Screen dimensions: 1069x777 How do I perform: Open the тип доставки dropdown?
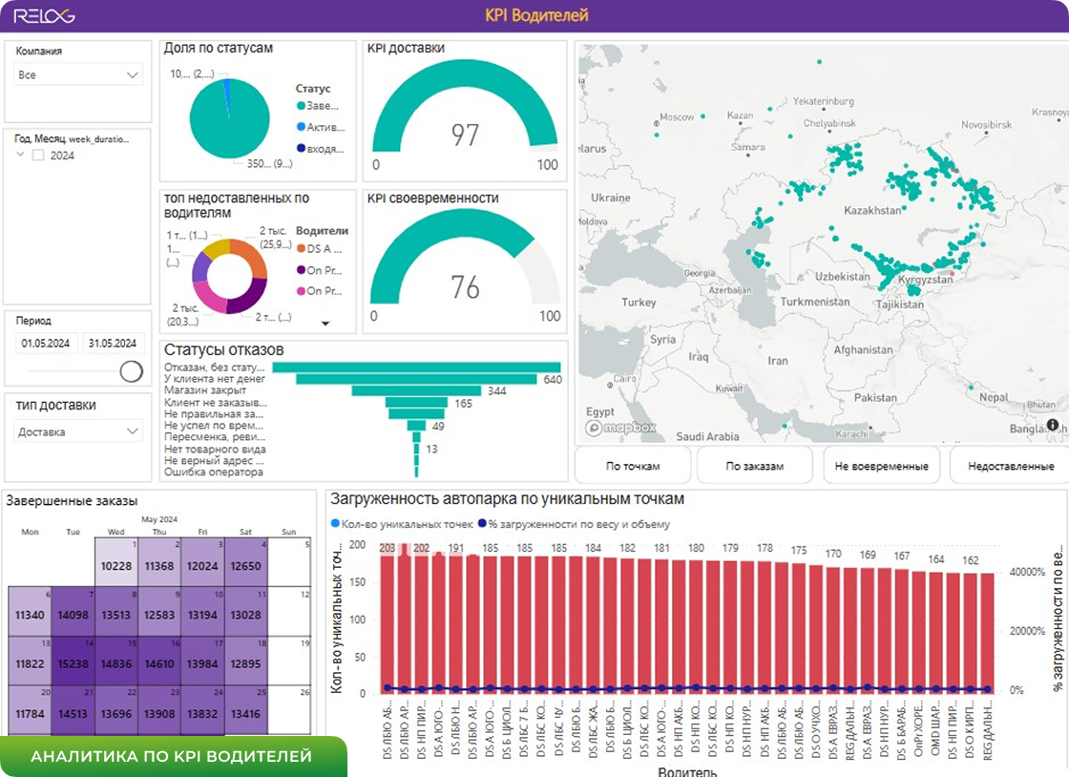pyautogui.click(x=77, y=431)
